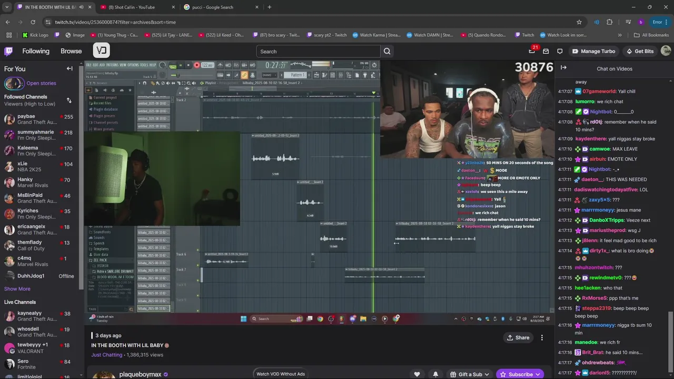Show hidden bookmarks overflow chevron
This screenshot has width=674, height=379.
click(x=619, y=35)
